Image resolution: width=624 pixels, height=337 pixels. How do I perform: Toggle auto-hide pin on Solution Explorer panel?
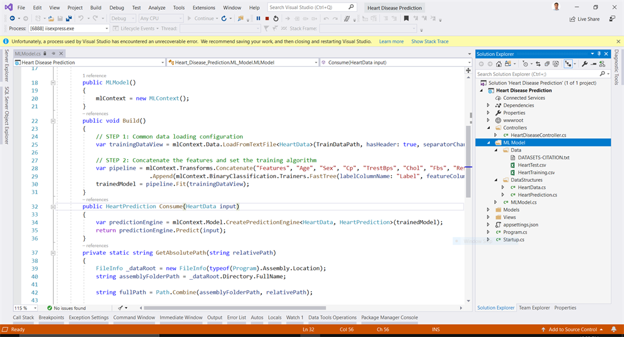pos(599,54)
